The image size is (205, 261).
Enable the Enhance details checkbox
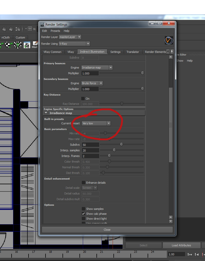pos(84,183)
